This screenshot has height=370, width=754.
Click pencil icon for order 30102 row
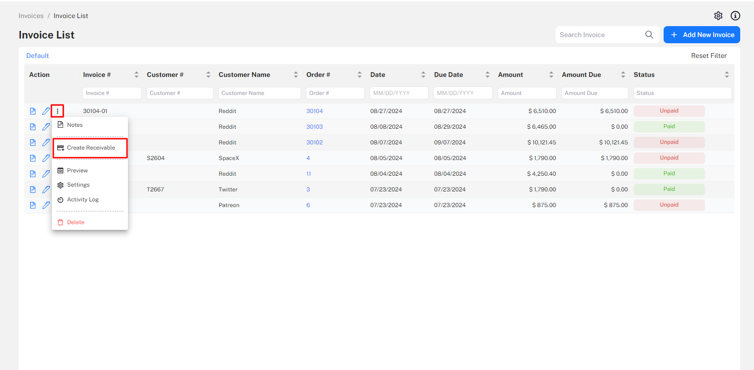[x=46, y=142]
